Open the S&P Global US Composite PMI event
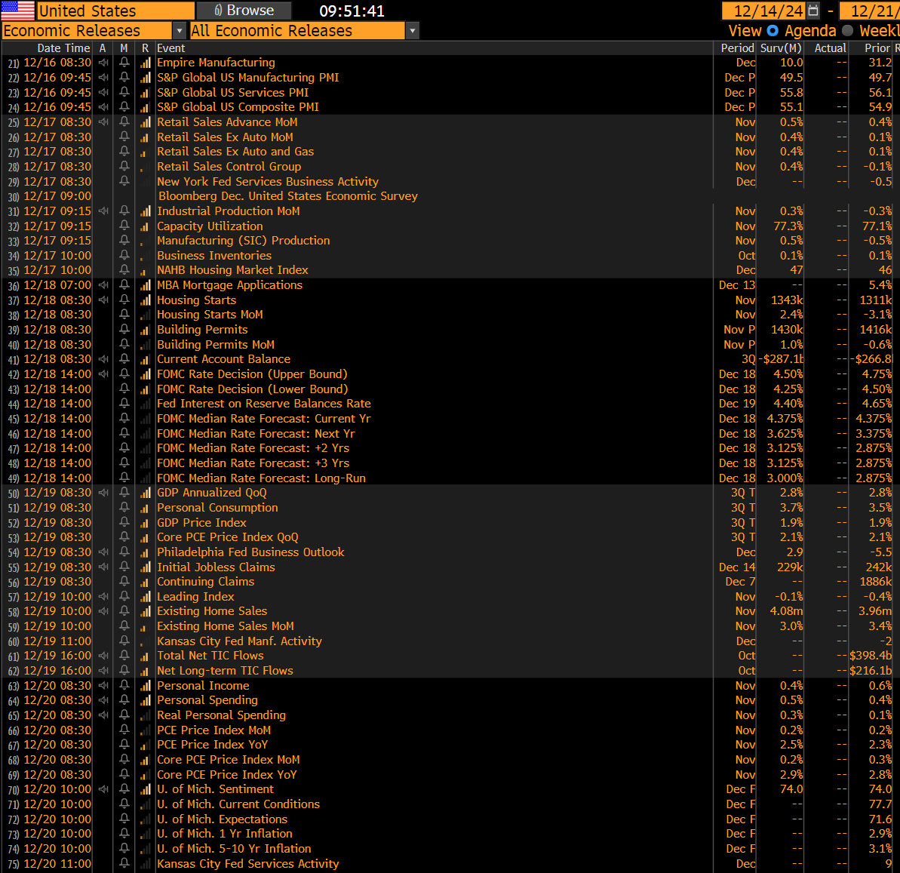This screenshot has width=900, height=873. [238, 107]
